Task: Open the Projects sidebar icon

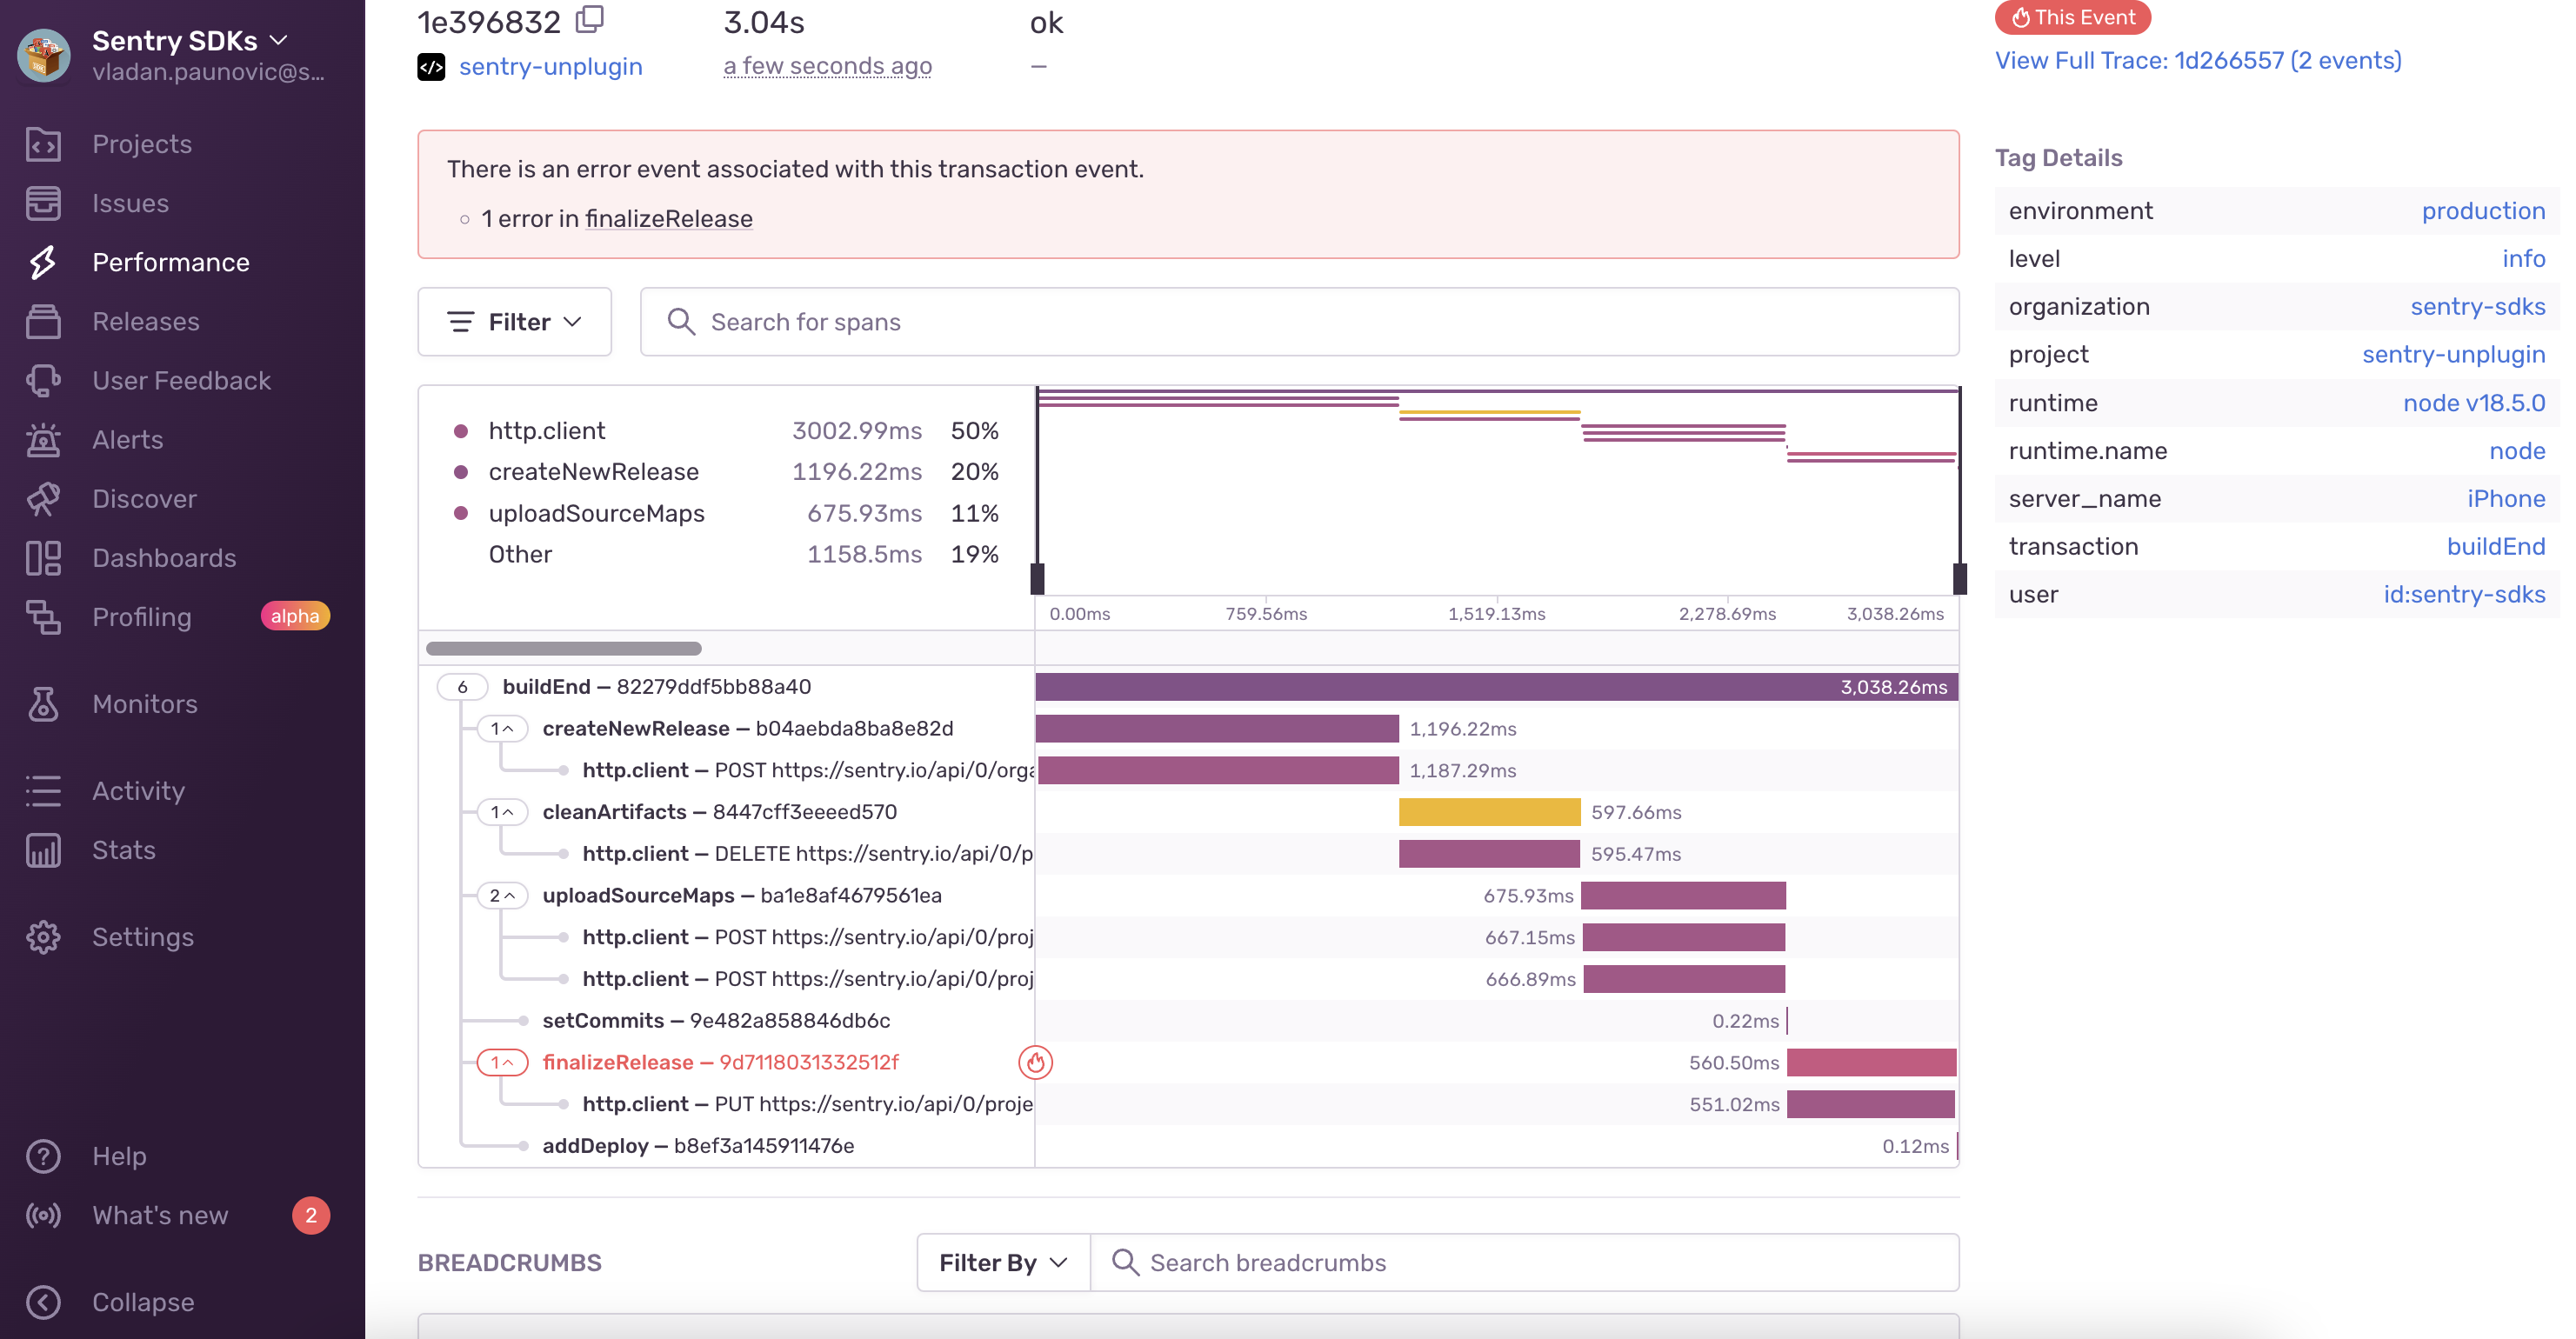Action: point(43,144)
